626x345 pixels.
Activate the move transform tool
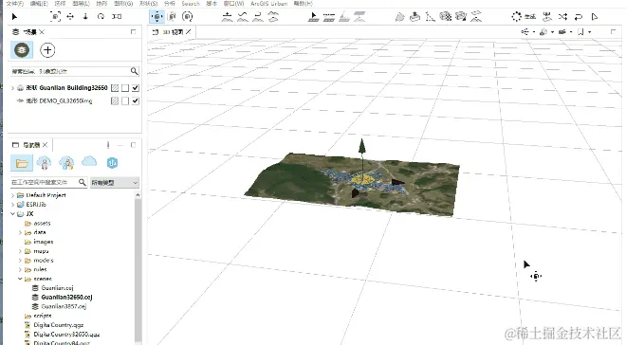(70, 17)
